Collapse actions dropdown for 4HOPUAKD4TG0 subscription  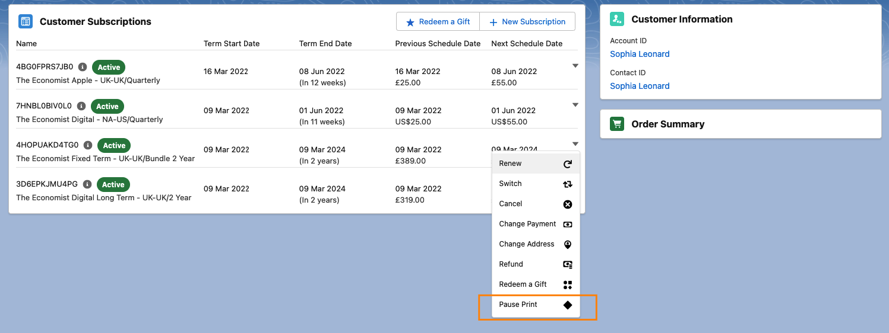coord(575,144)
